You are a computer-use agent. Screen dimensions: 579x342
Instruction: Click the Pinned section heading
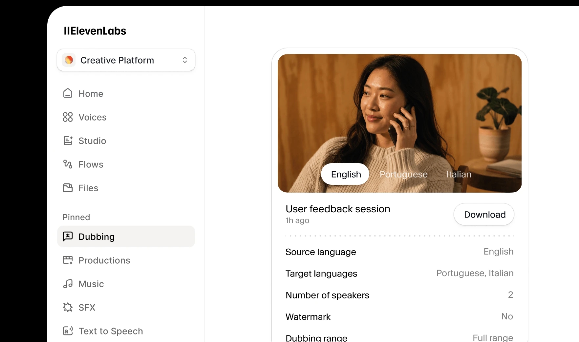[x=76, y=217]
